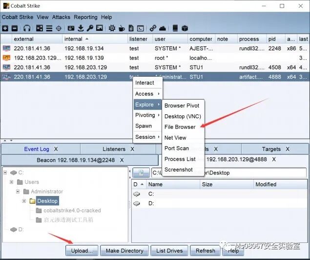Select Screenshot in Explore submenu
This screenshot has width=310, height=260.
click(183, 170)
